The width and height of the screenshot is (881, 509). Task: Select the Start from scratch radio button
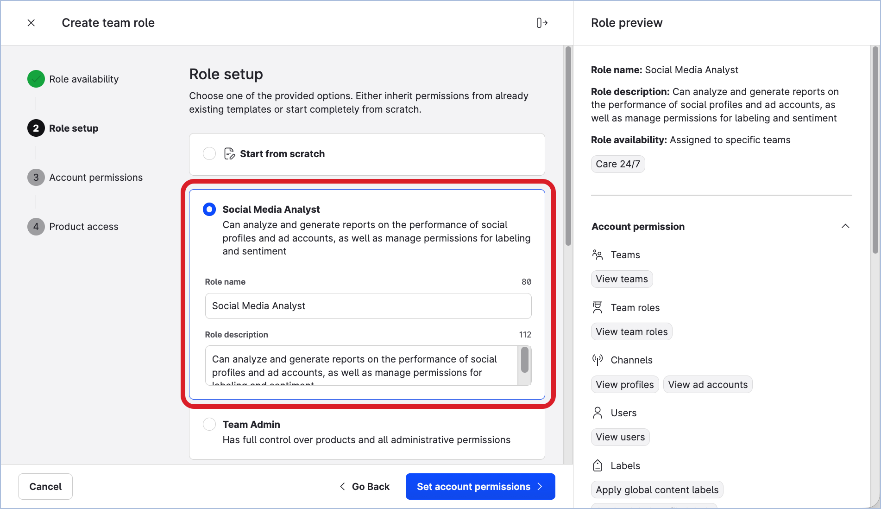pos(209,154)
